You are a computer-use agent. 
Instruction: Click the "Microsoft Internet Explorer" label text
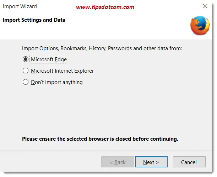(x=62, y=71)
